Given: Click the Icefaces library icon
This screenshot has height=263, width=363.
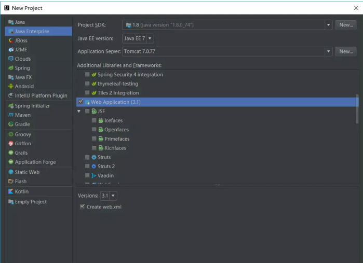Looking at the screenshot, I should [x=101, y=120].
